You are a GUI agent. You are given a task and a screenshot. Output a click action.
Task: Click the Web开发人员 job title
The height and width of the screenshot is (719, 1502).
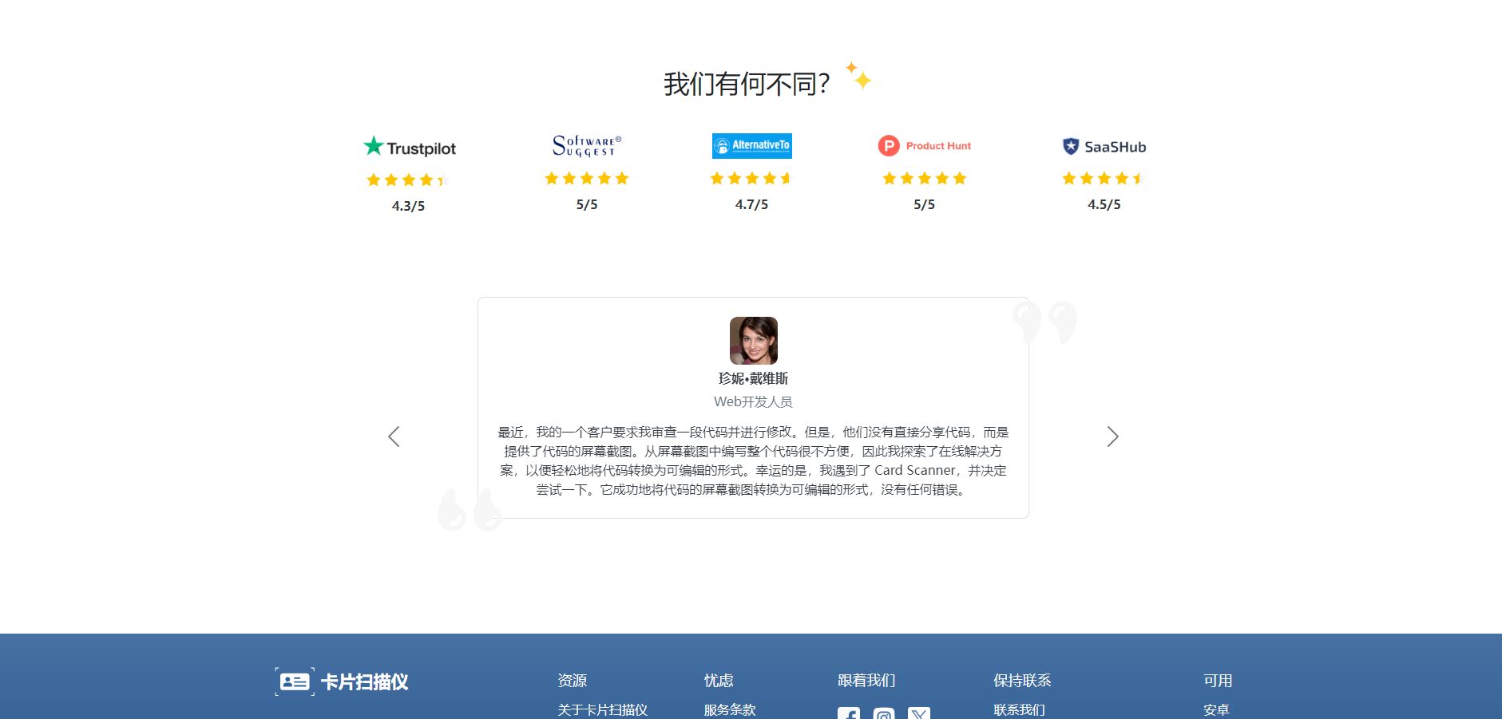(x=753, y=401)
